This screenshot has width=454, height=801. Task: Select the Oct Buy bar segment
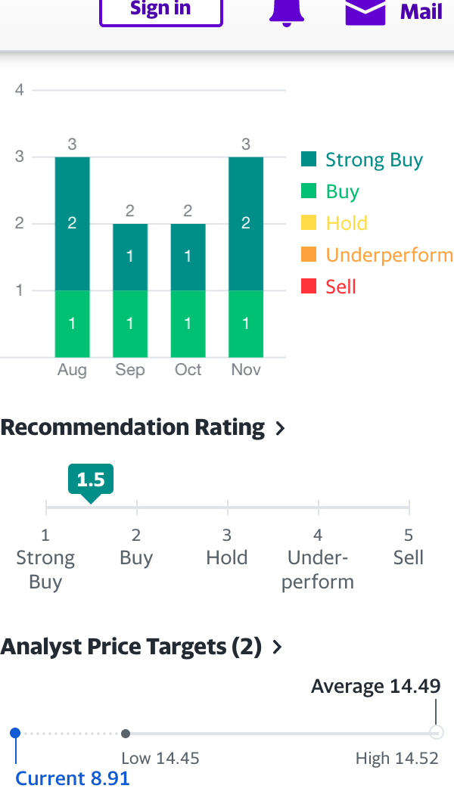[188, 324]
